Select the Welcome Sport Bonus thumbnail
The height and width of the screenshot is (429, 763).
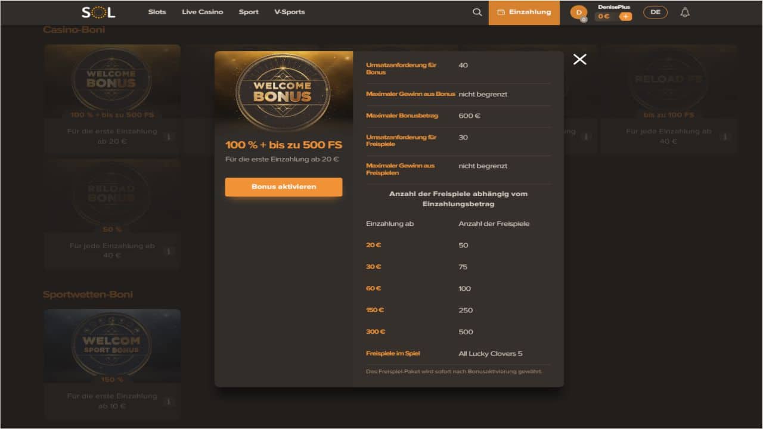[x=112, y=345]
